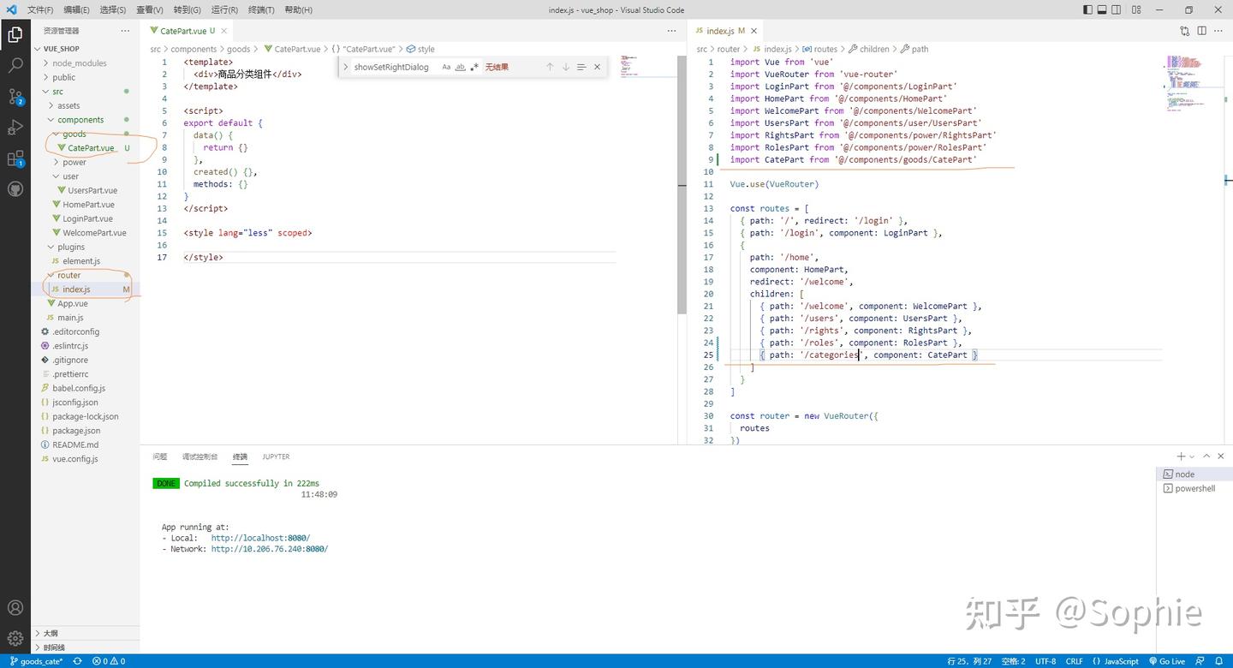Expand the power folder
The height and width of the screenshot is (668, 1233).
[x=74, y=162]
